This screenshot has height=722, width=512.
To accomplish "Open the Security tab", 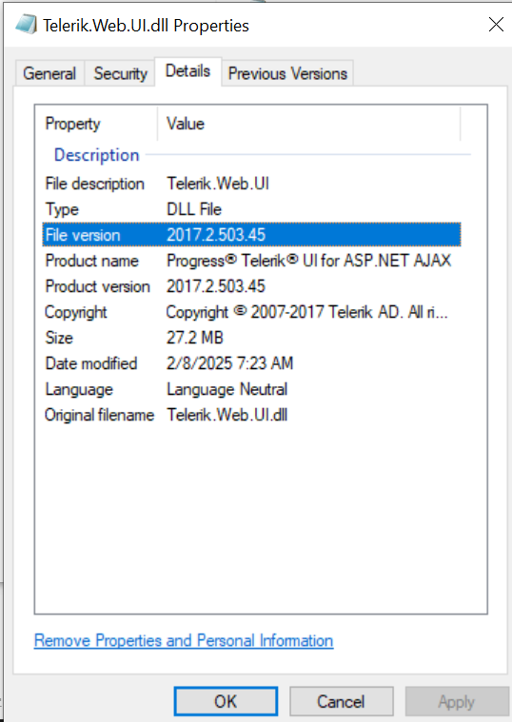I will coord(120,73).
